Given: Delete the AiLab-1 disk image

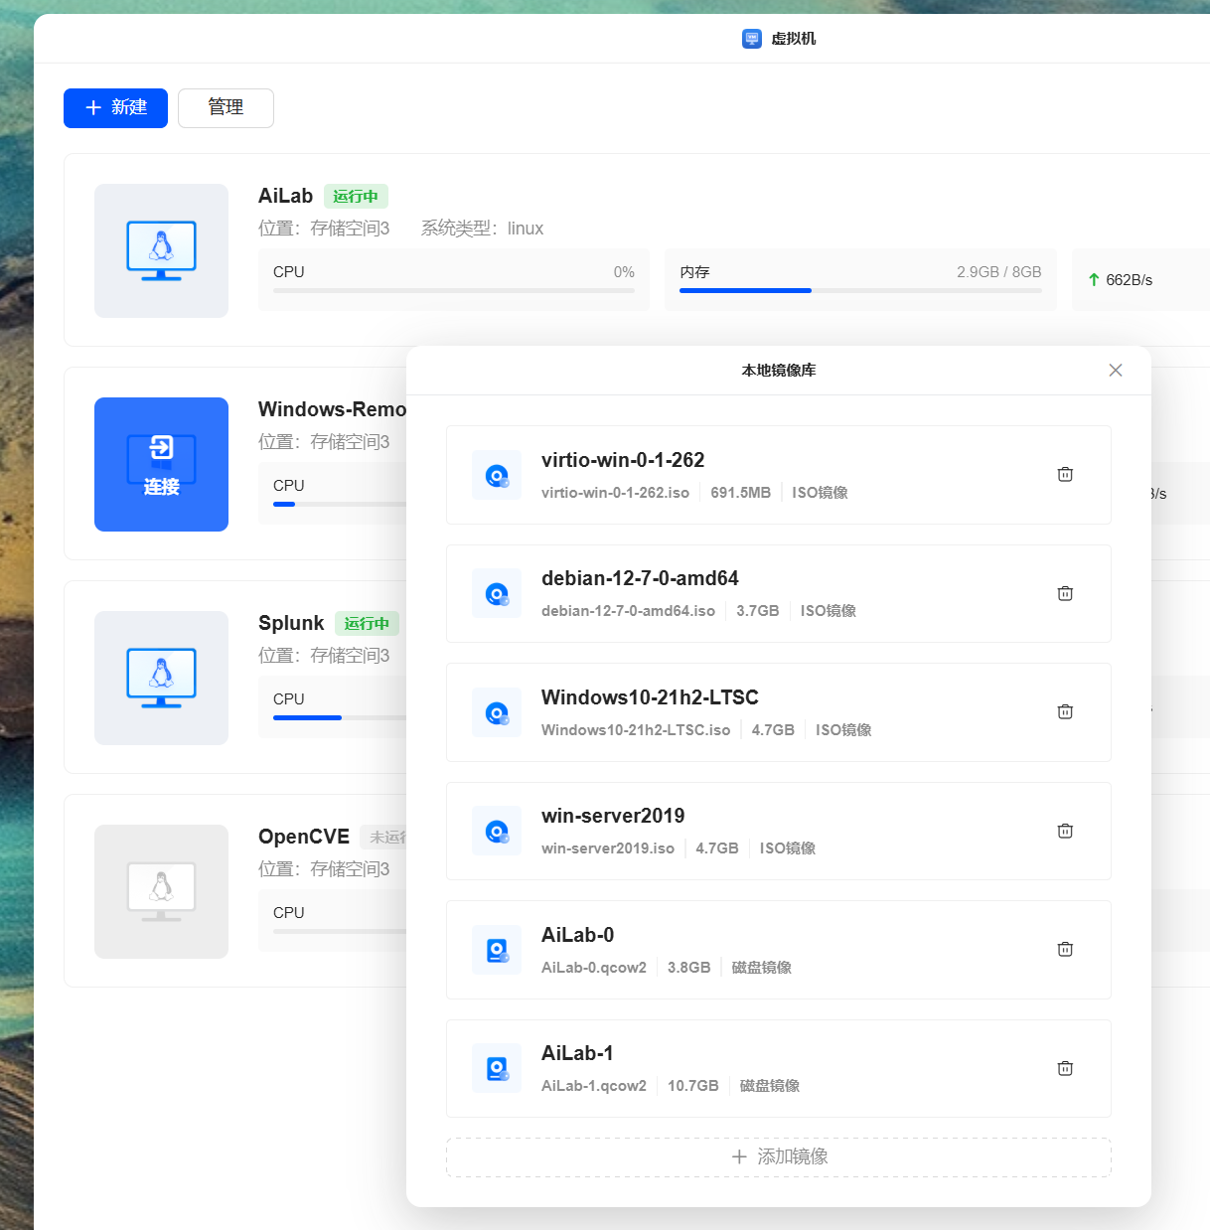Looking at the screenshot, I should coord(1065,1069).
